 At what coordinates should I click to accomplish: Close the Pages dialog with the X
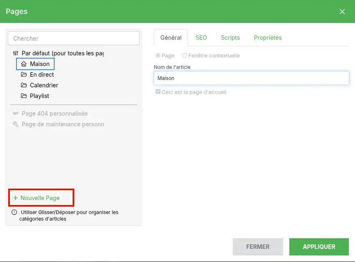tap(342, 11)
